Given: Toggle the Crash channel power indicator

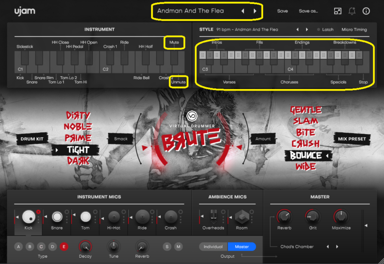Looking at the screenshot, I should (180, 212).
